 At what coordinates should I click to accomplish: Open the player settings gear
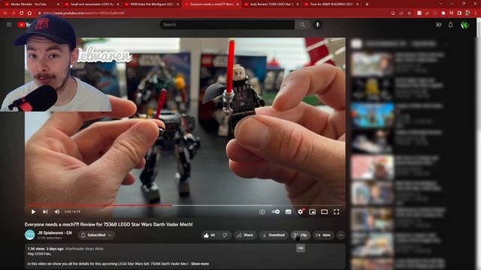301,211
